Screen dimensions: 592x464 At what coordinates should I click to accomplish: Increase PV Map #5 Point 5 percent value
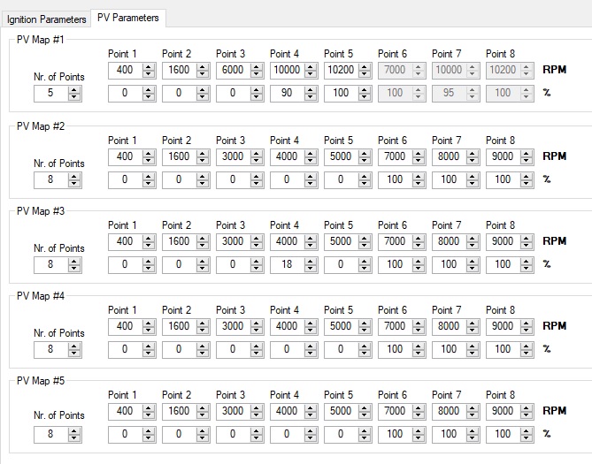365,431
